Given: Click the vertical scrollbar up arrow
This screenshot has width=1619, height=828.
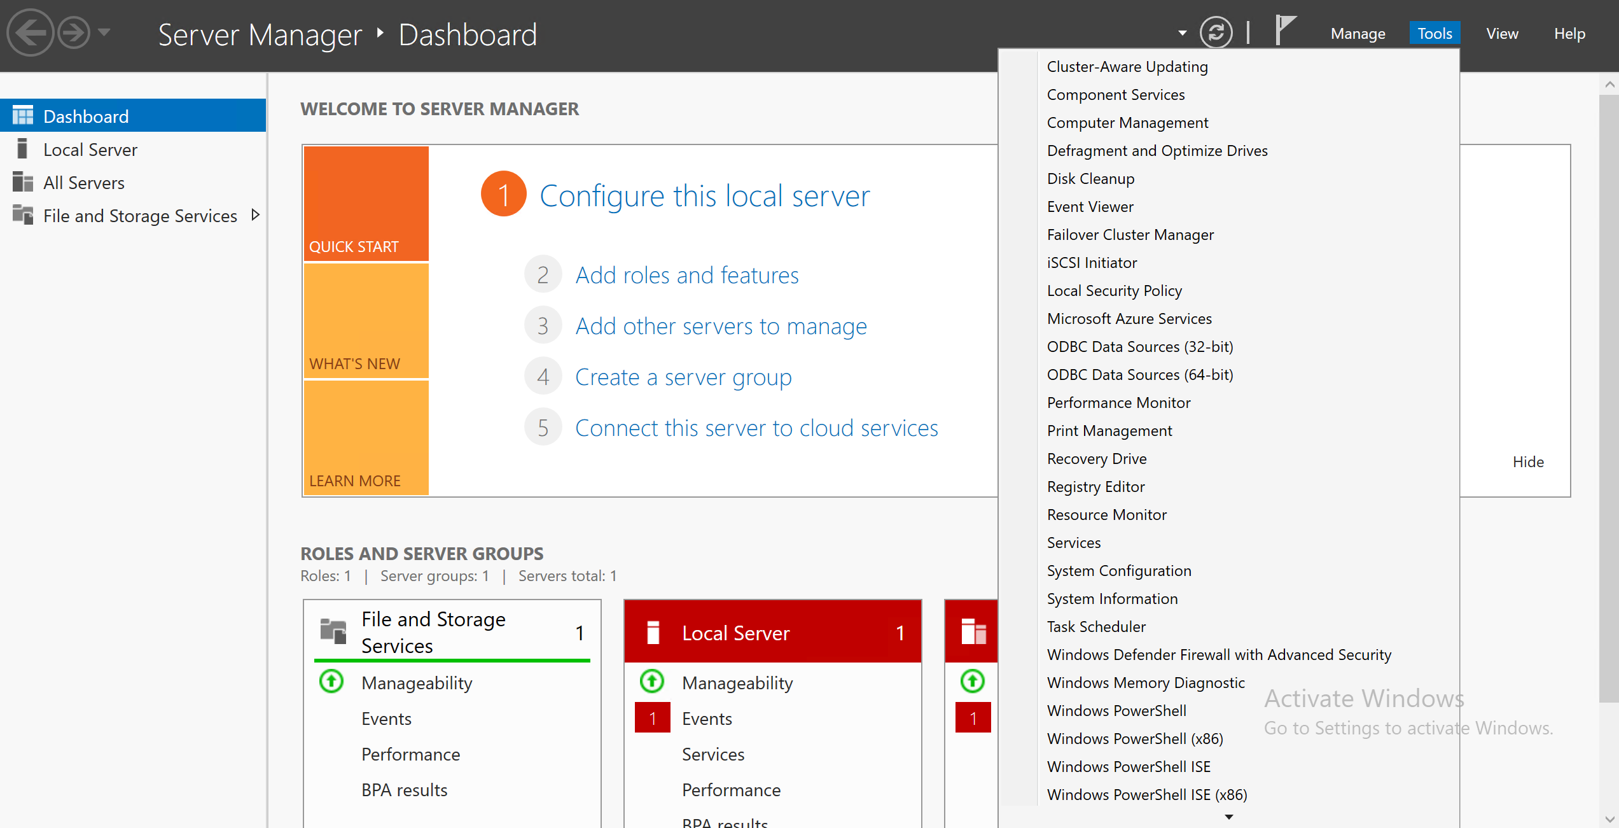Looking at the screenshot, I should click(x=1609, y=85).
